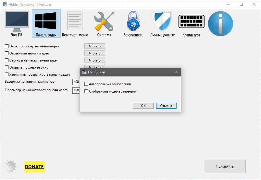The height and width of the screenshot is (180, 261).
Task: Click the Задержка появления миниатюр label
Action: coord(30,82)
